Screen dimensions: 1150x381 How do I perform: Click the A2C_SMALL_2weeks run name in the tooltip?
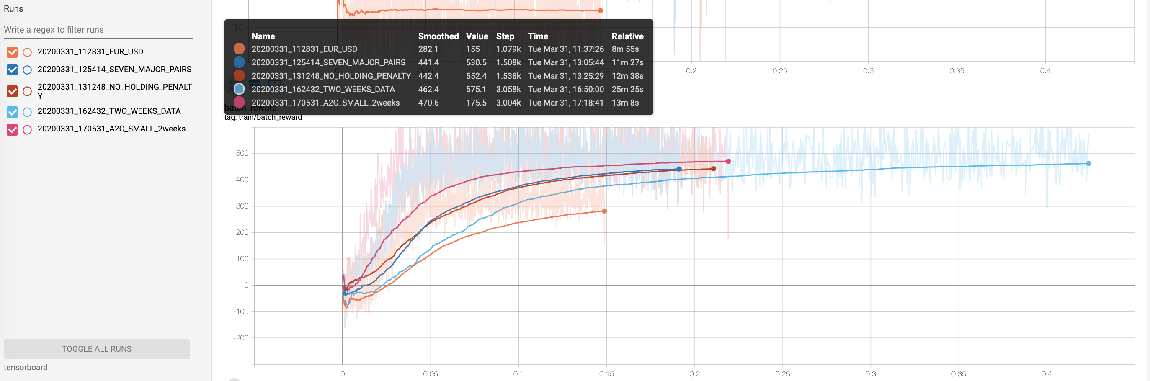coord(325,103)
